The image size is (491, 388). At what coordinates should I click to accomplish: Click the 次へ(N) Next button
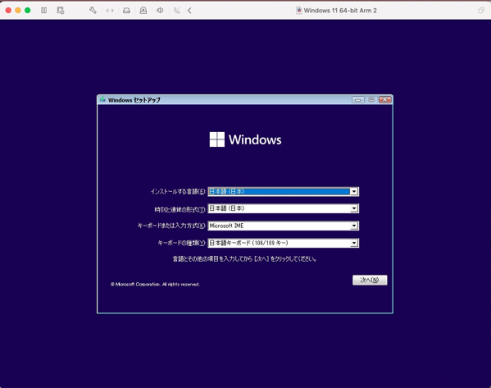tap(370, 280)
